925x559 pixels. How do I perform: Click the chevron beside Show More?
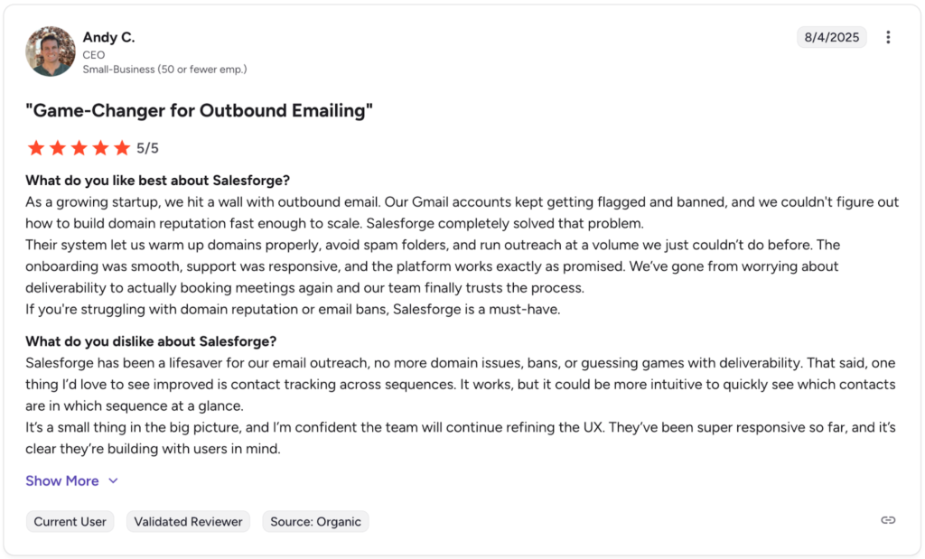pyautogui.click(x=112, y=480)
